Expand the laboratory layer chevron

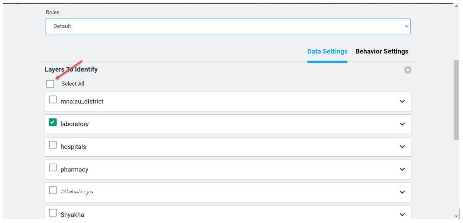(402, 124)
